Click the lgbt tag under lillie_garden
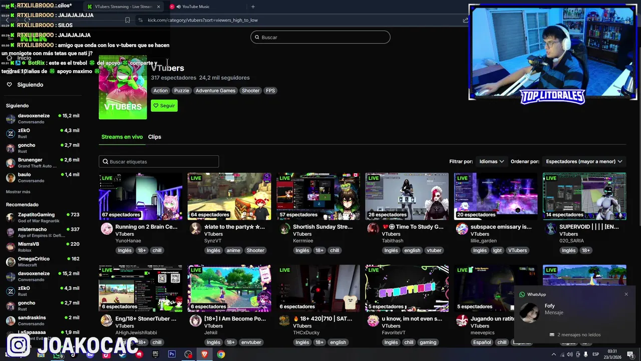The width and height of the screenshot is (641, 361). (x=497, y=250)
